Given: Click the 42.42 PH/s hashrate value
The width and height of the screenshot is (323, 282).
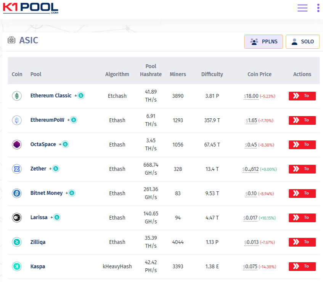Looking at the screenshot, I should tap(151, 266).
